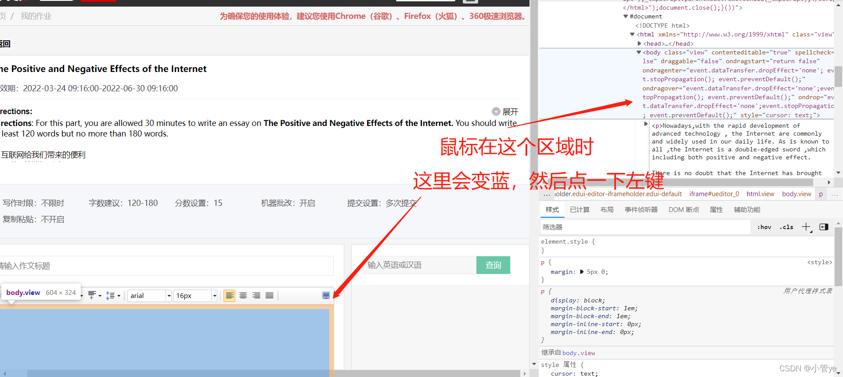Open the DOM 断点 tab
Screen dimensions: 843x377
point(684,210)
